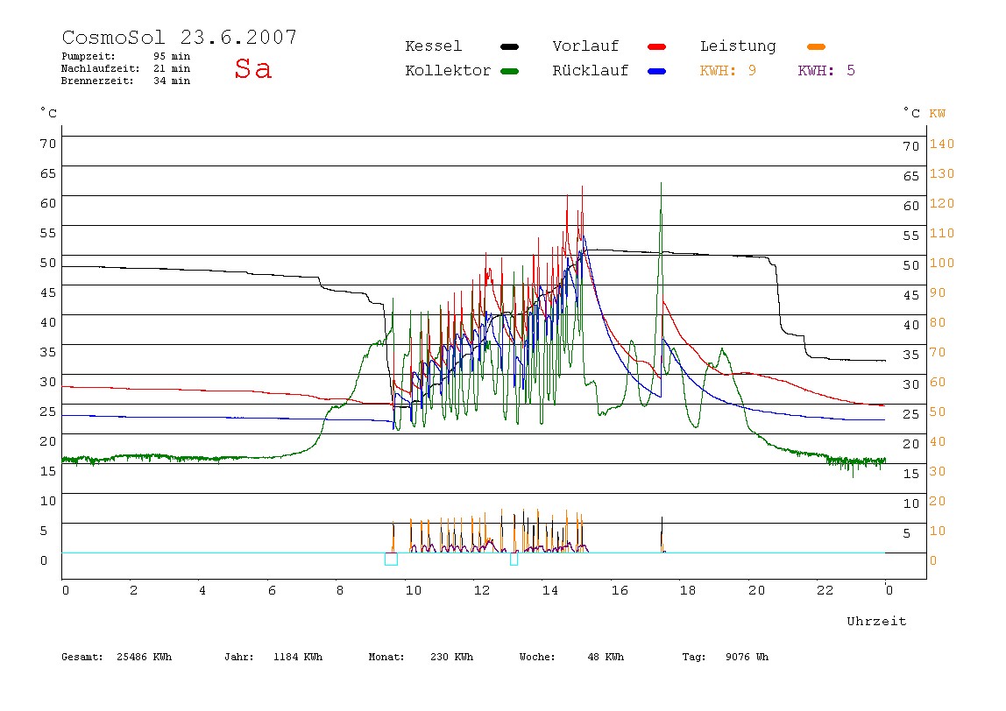Select the 'Pumpzeit:' label
Viewport: 1006px width, 711px height.
[89, 56]
